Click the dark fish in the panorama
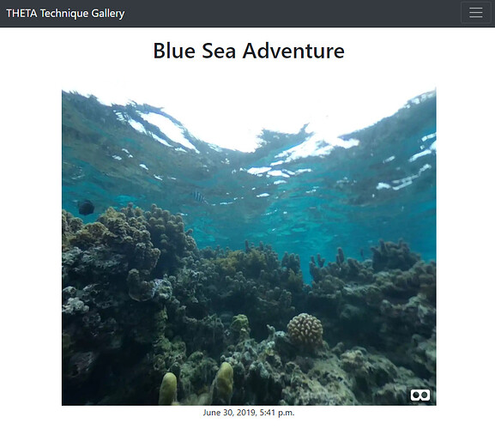495x429 pixels. point(86,208)
